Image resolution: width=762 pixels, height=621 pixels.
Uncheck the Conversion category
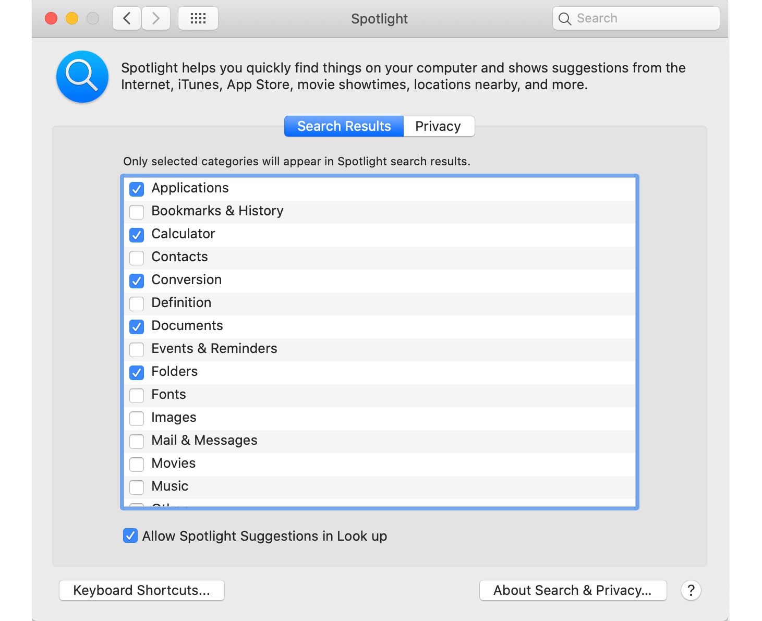[x=137, y=281]
